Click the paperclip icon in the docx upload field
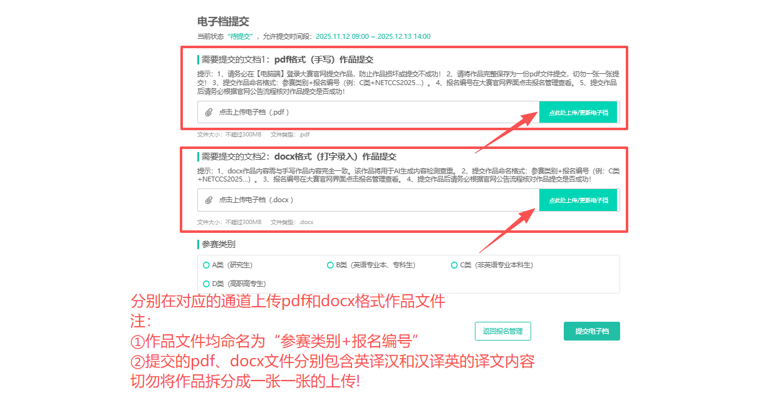This screenshot has width=783, height=400. [x=209, y=200]
